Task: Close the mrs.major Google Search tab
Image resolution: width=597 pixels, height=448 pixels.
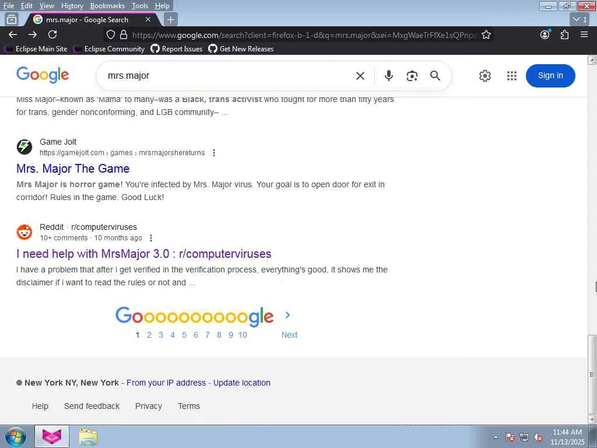Action: tap(148, 19)
